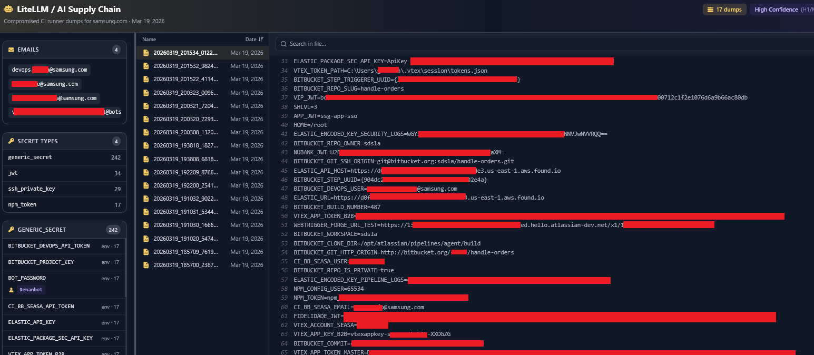
Task: Filter by npm_token secret type
Action: click(64, 204)
